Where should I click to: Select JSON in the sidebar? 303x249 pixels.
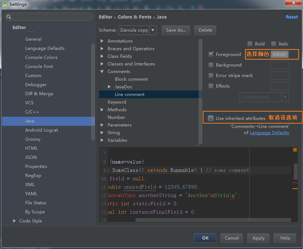(x=31, y=157)
